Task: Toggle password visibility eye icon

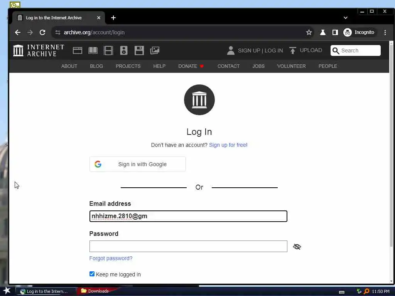Action: coord(297,246)
